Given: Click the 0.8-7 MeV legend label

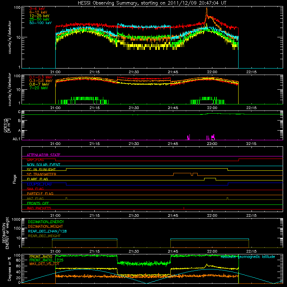Looking at the screenshot, I should tap(39, 84).
